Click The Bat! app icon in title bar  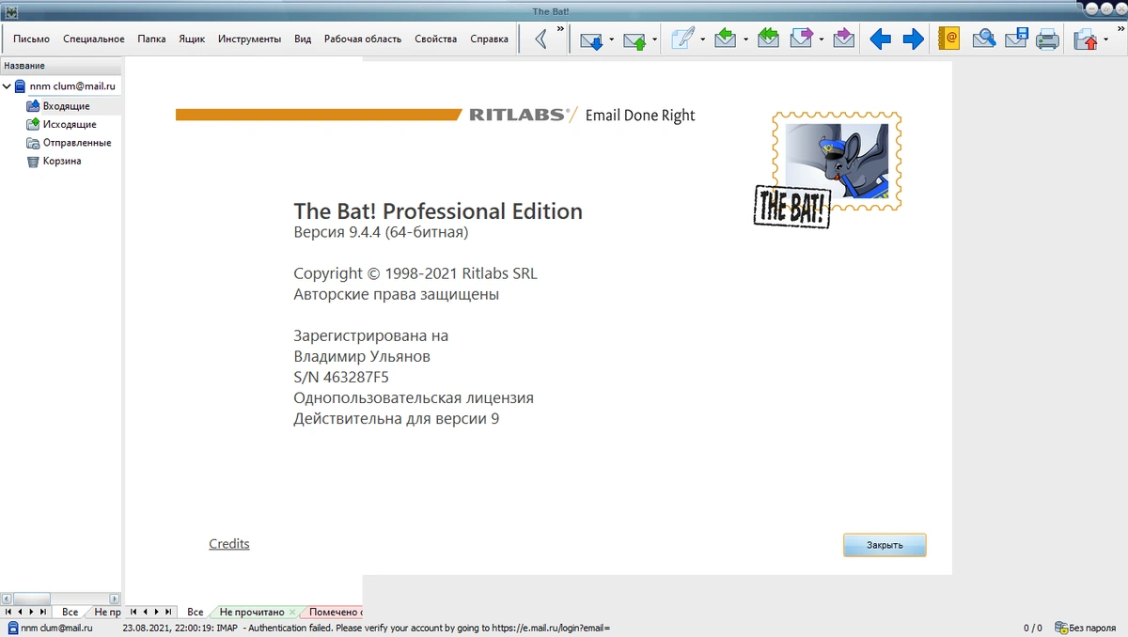[11, 11]
